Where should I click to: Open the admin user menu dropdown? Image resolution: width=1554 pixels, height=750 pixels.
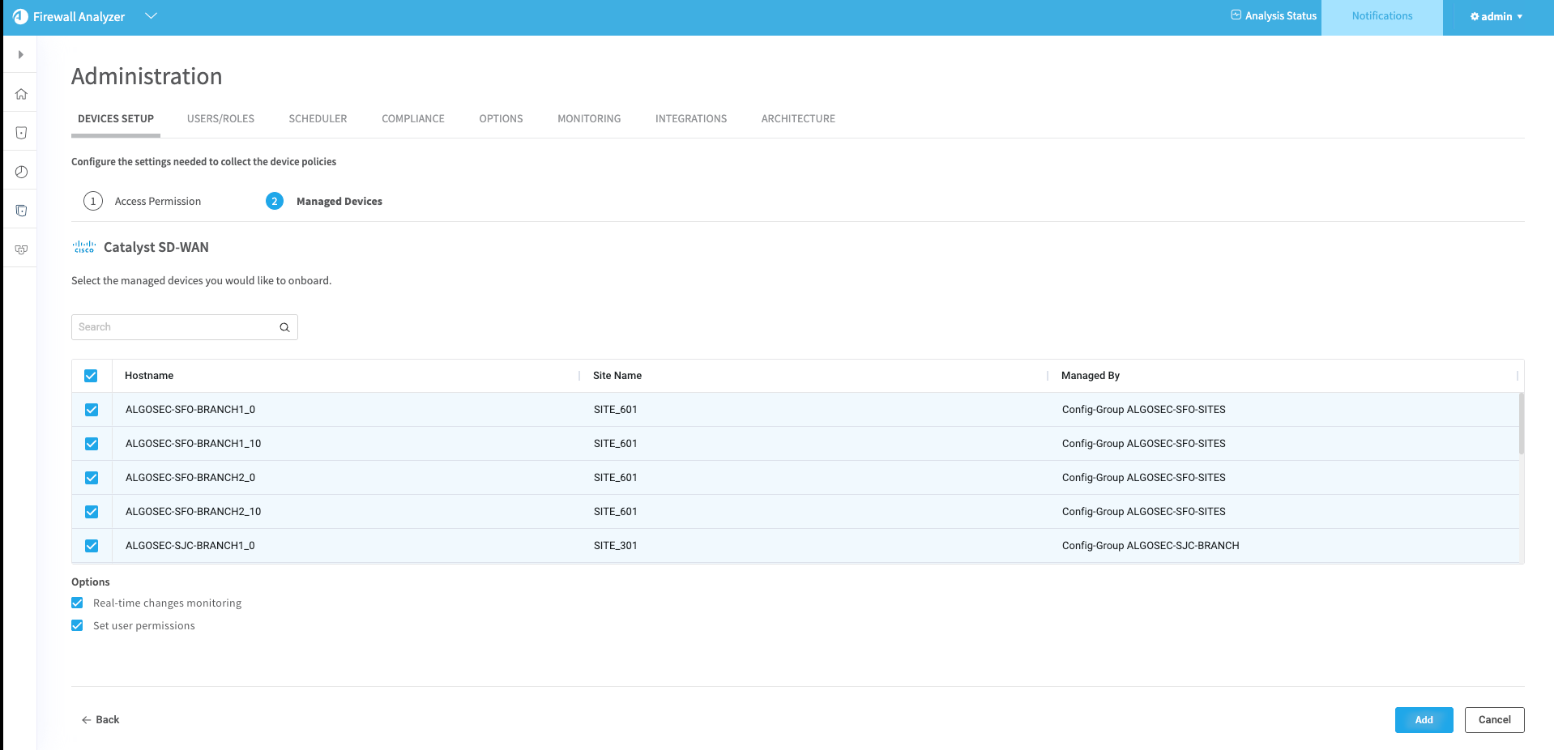coord(1496,16)
